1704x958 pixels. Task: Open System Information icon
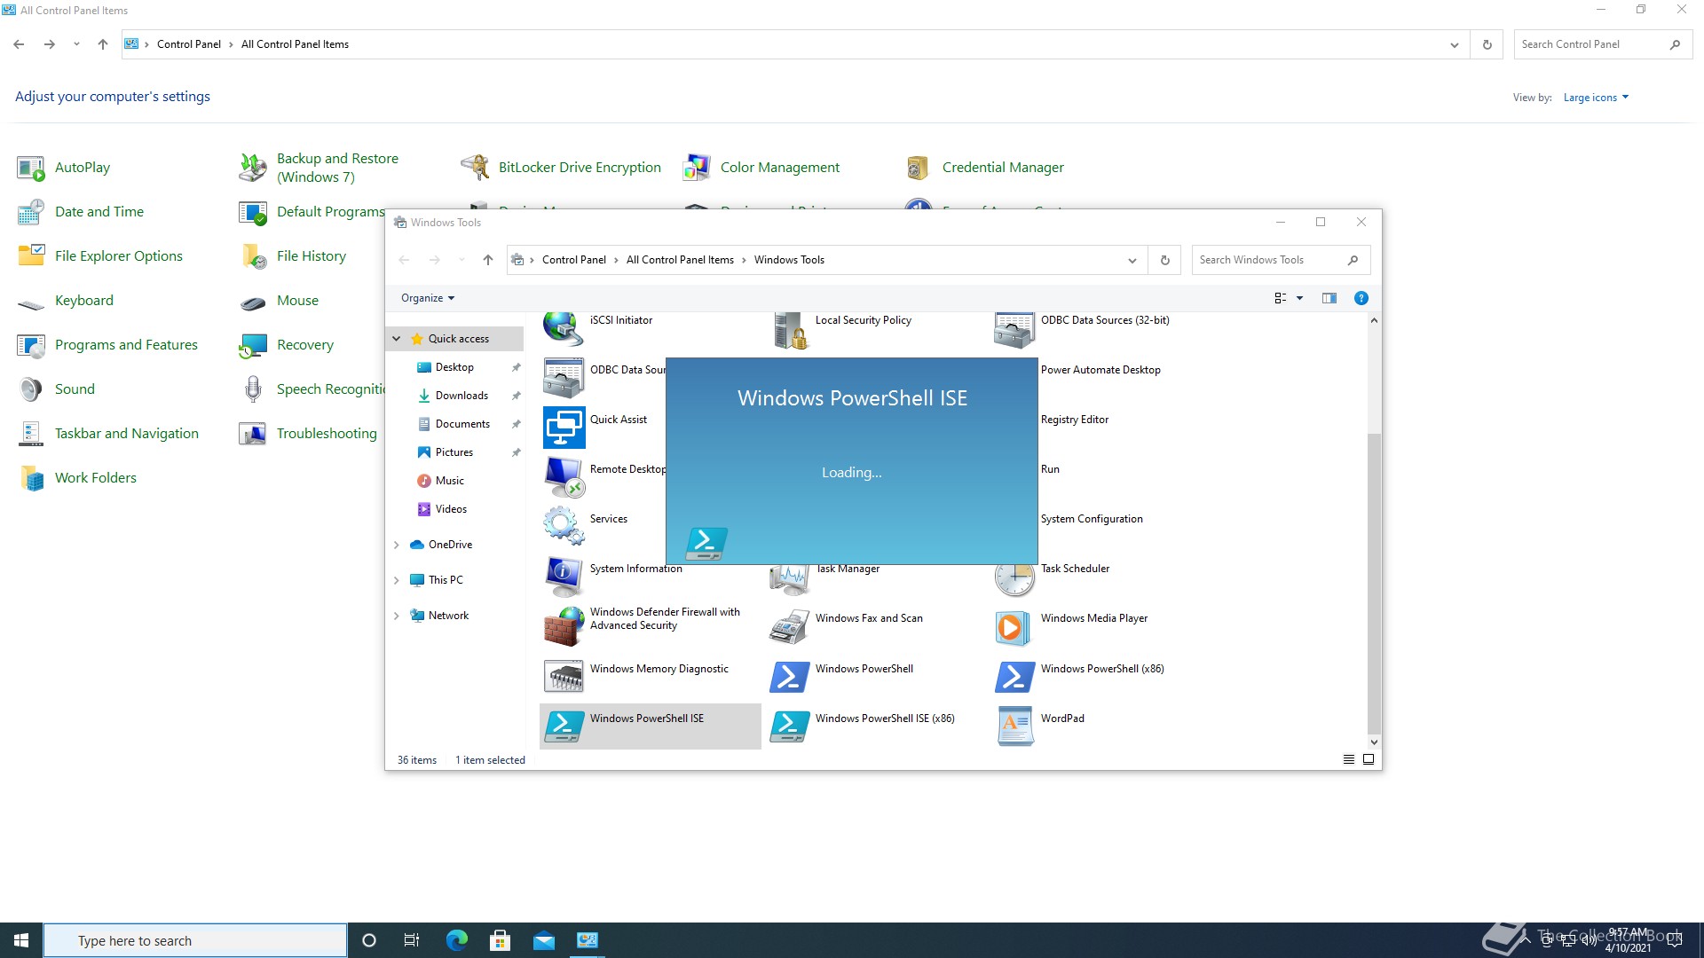[x=564, y=576]
